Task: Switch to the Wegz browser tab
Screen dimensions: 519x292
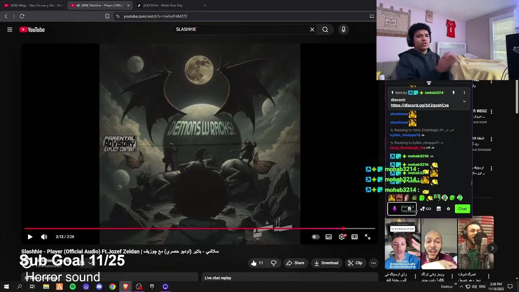Action: [x=33, y=5]
